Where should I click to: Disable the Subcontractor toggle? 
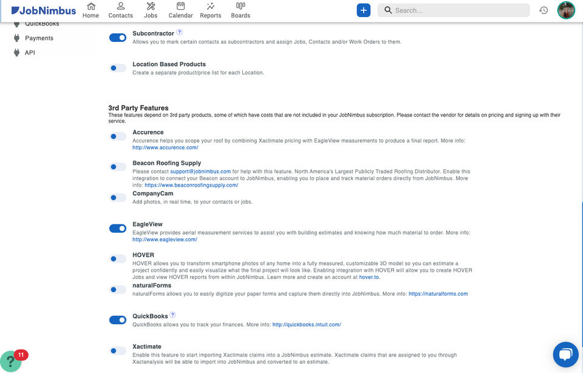[x=117, y=38]
